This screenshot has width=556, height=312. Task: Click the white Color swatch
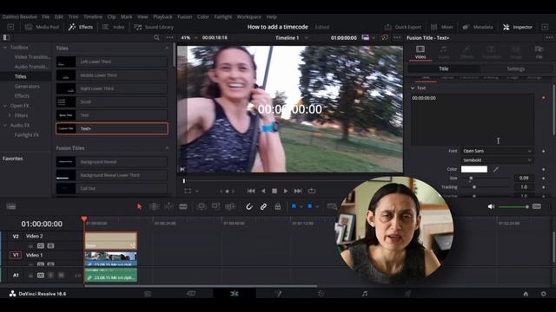tap(474, 170)
